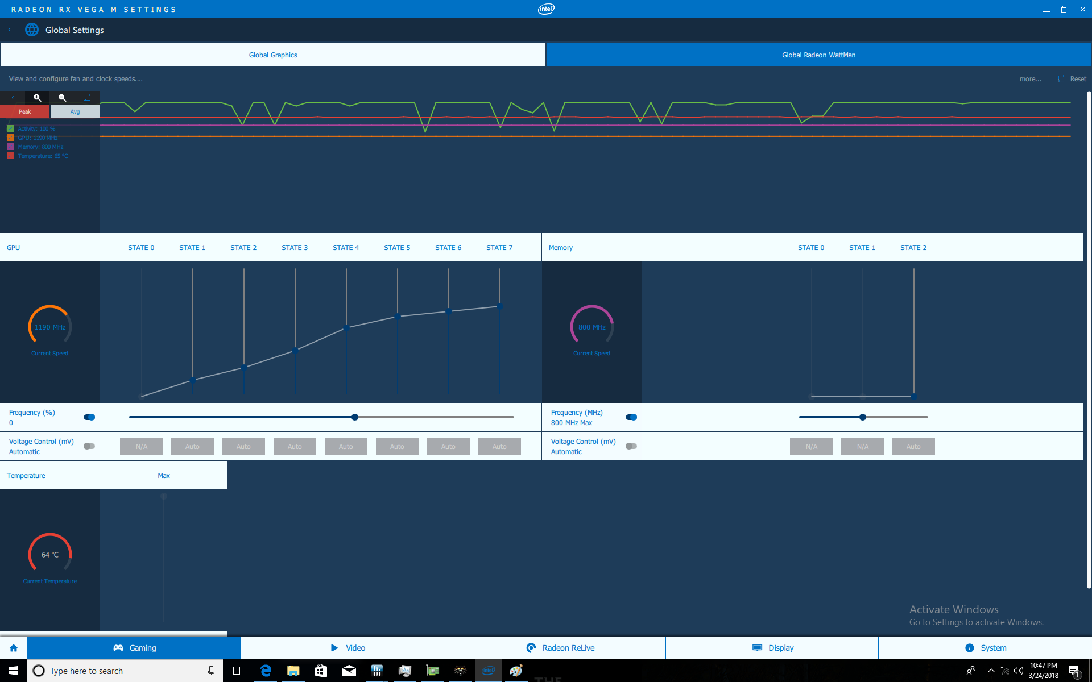Image resolution: width=1092 pixels, height=682 pixels.
Task: Toggle the GPU Frequency (%) switch
Action: click(89, 417)
